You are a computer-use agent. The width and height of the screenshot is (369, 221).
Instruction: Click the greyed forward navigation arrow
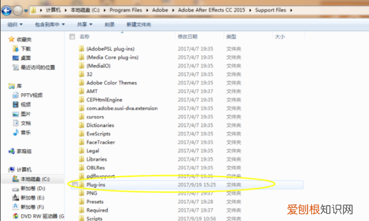[x=18, y=10]
